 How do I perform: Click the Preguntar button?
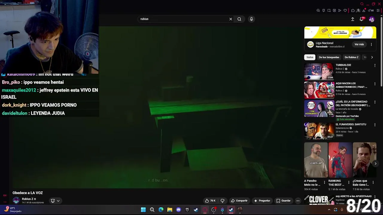262,201
